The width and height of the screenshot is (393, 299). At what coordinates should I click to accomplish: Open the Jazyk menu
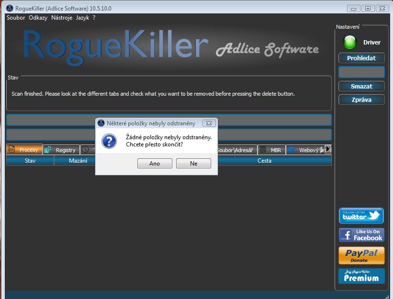82,18
